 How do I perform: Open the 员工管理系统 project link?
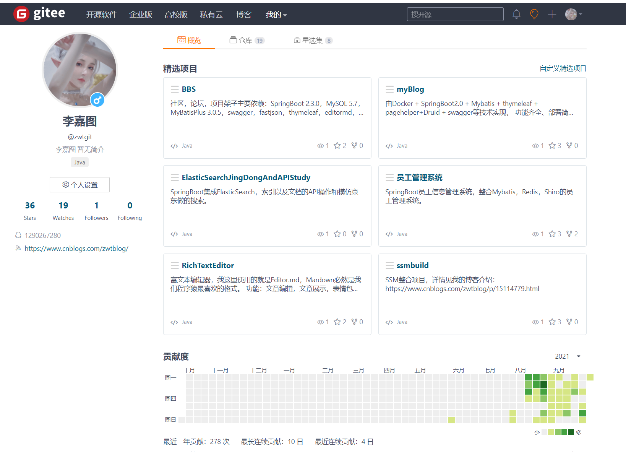click(x=420, y=177)
